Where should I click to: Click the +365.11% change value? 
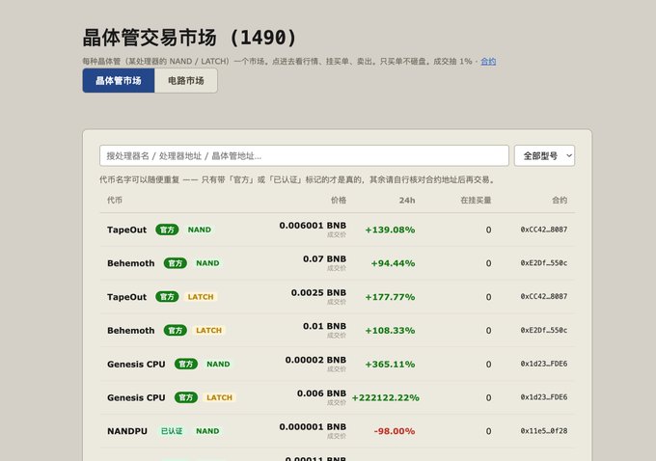[x=390, y=364]
